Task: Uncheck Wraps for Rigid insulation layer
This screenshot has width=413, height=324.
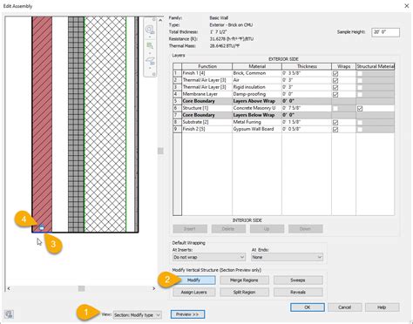Action: point(335,87)
